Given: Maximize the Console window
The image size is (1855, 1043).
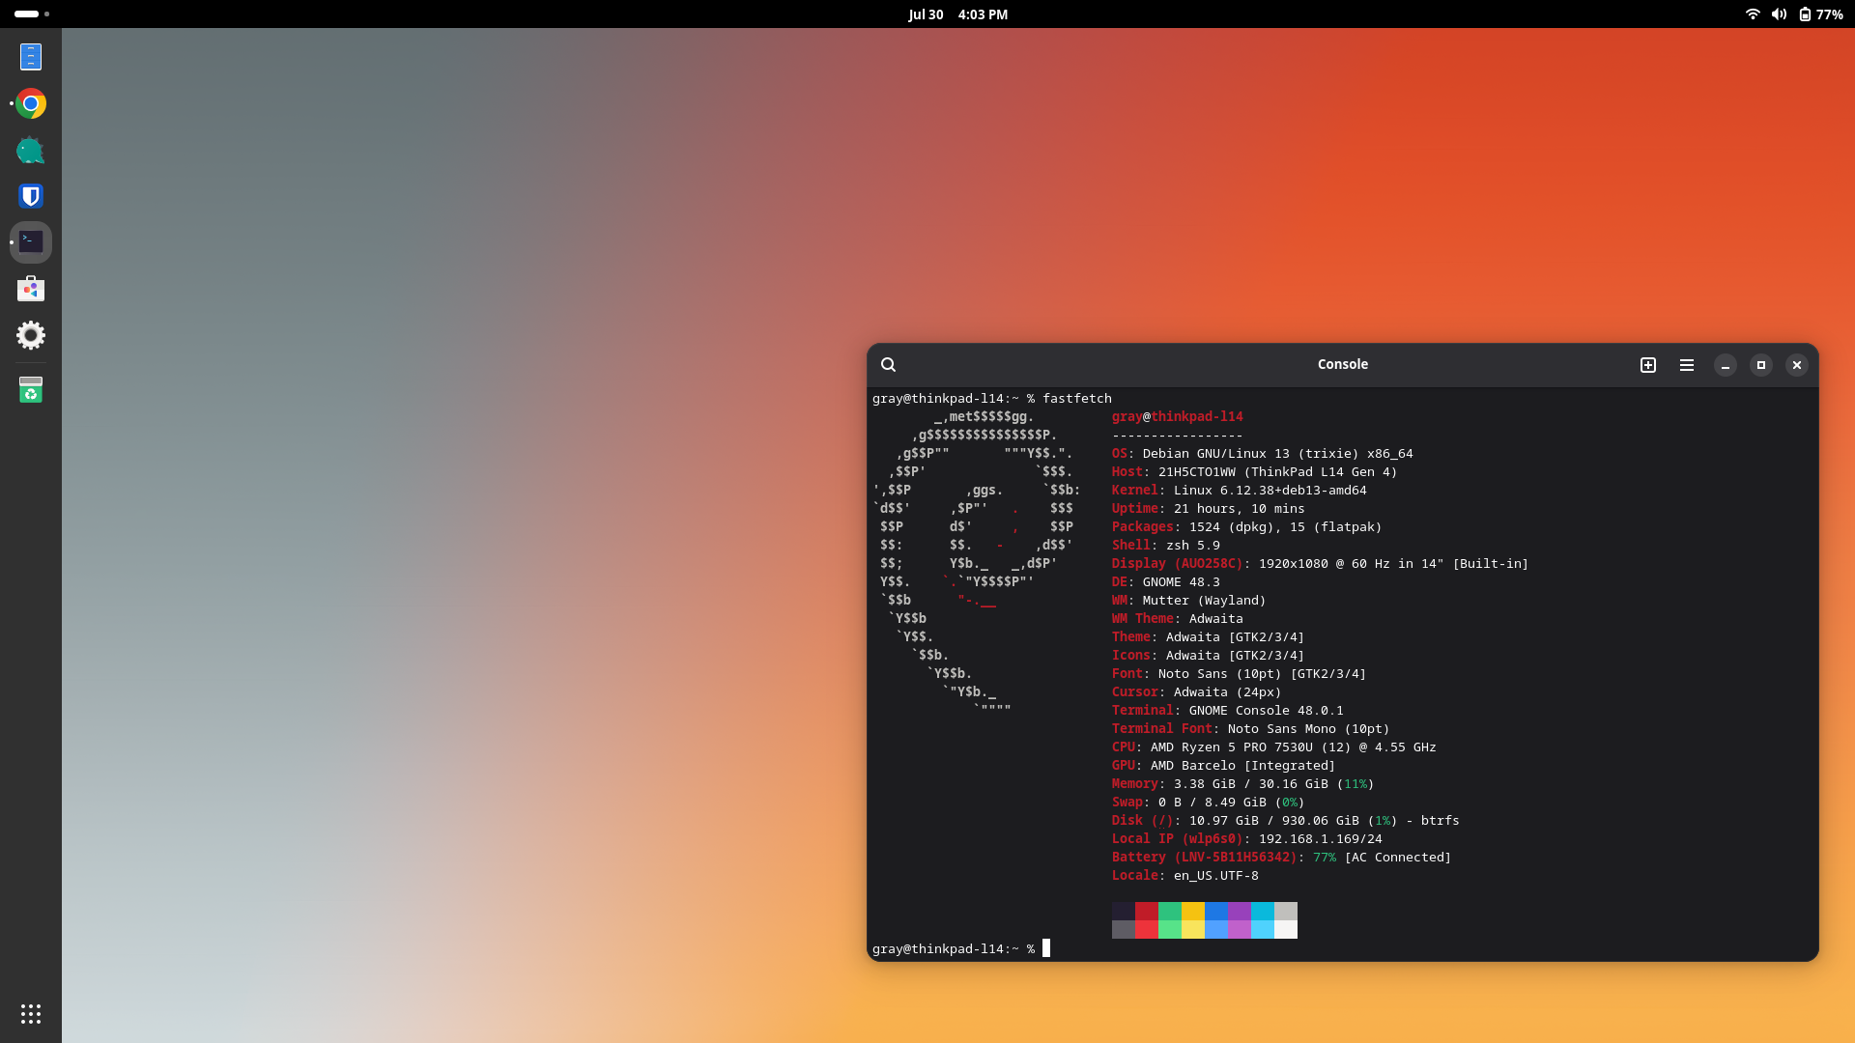Looking at the screenshot, I should 1761,365.
